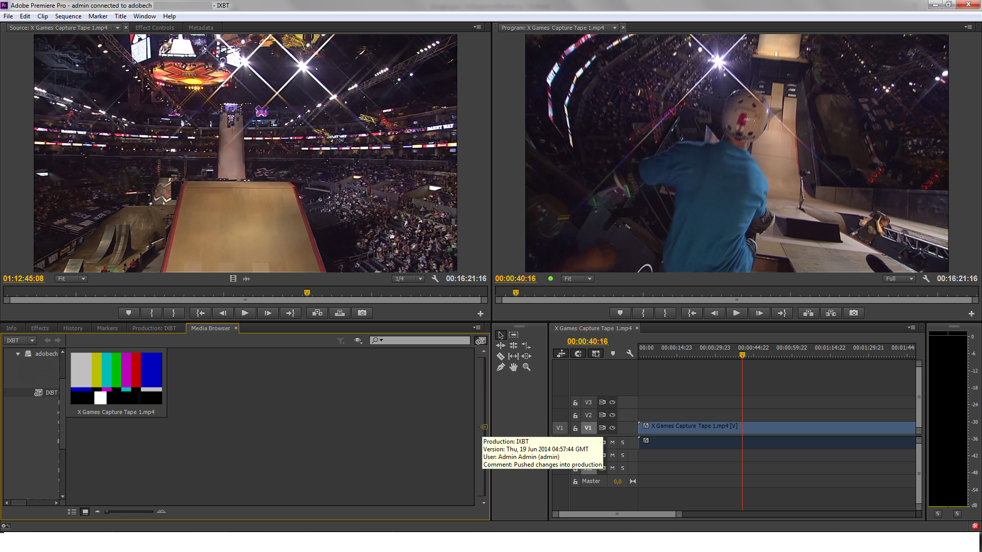This screenshot has width=982, height=552.
Task: Select the Pen tool in tools panel
Action: point(501,367)
